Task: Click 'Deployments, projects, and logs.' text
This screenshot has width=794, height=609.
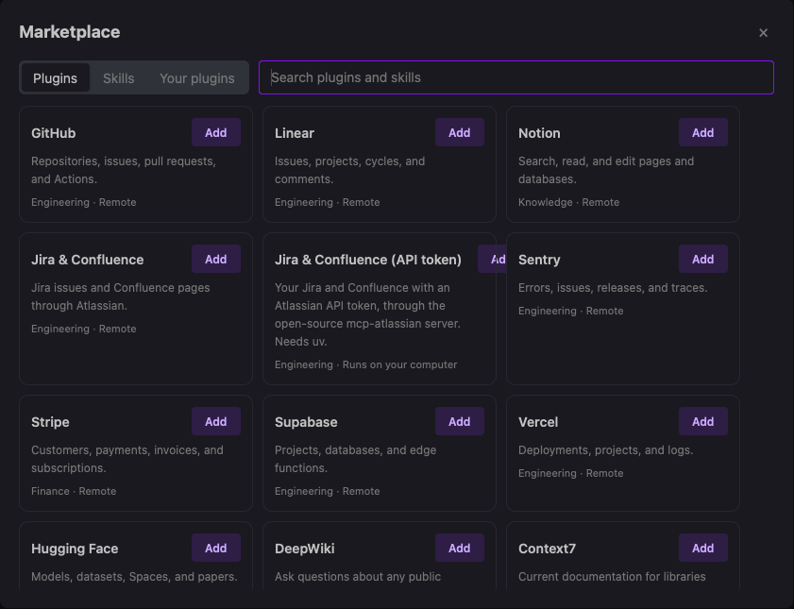Action: (x=605, y=450)
